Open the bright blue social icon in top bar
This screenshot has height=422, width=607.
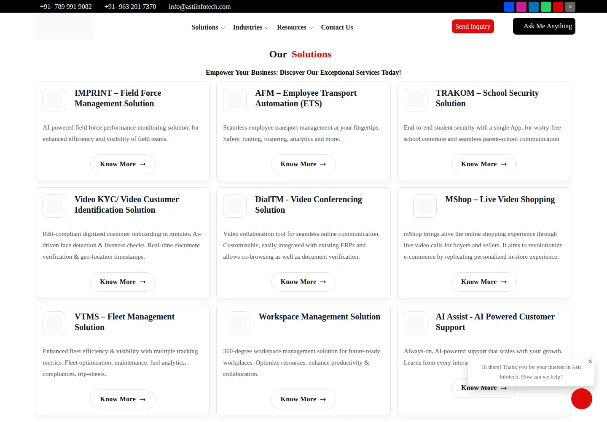(x=509, y=7)
